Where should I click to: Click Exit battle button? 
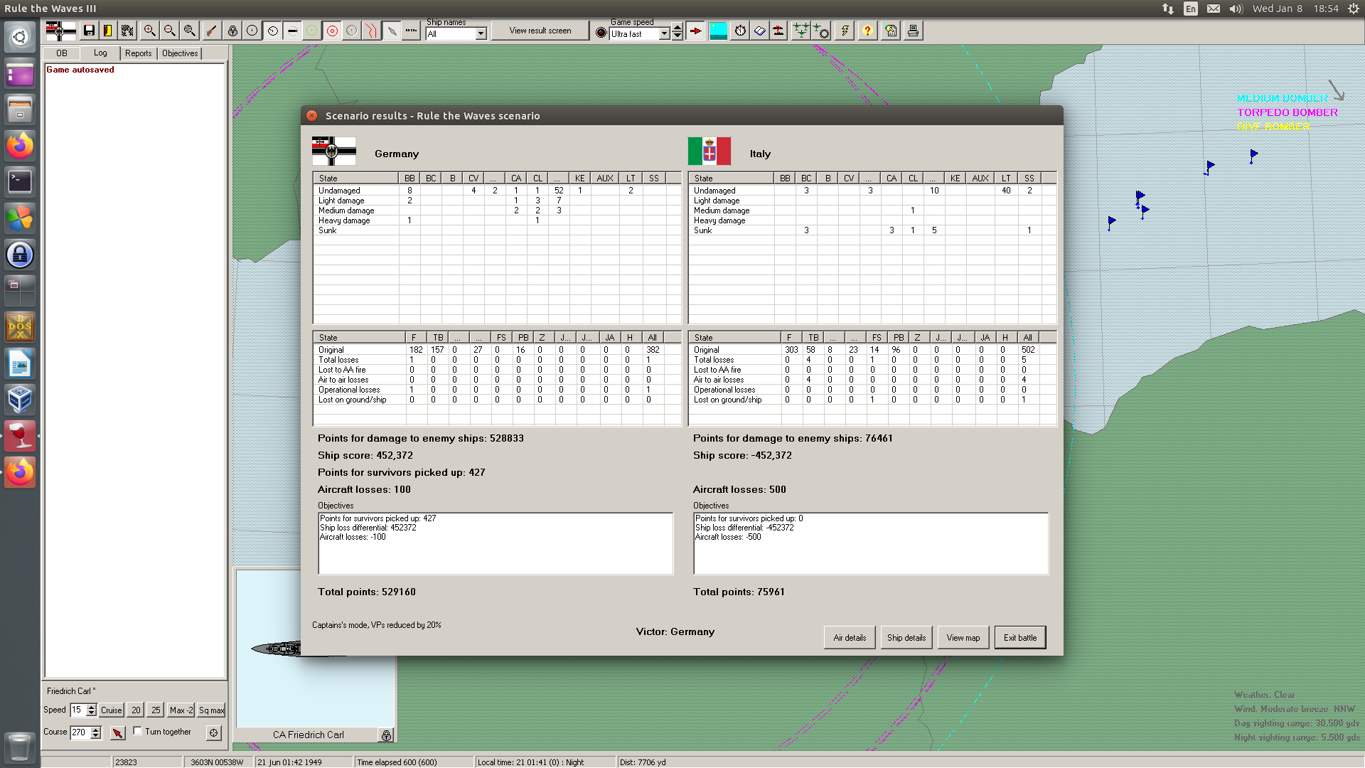tap(1020, 638)
